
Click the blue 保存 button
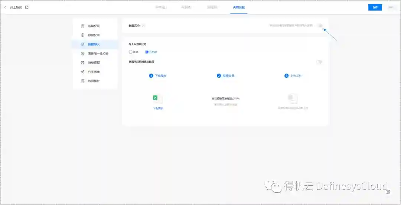coord(375,7)
